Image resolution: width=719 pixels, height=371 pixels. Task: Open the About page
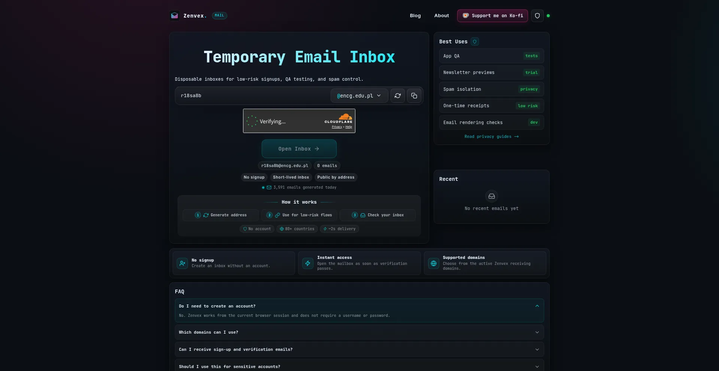tap(442, 16)
